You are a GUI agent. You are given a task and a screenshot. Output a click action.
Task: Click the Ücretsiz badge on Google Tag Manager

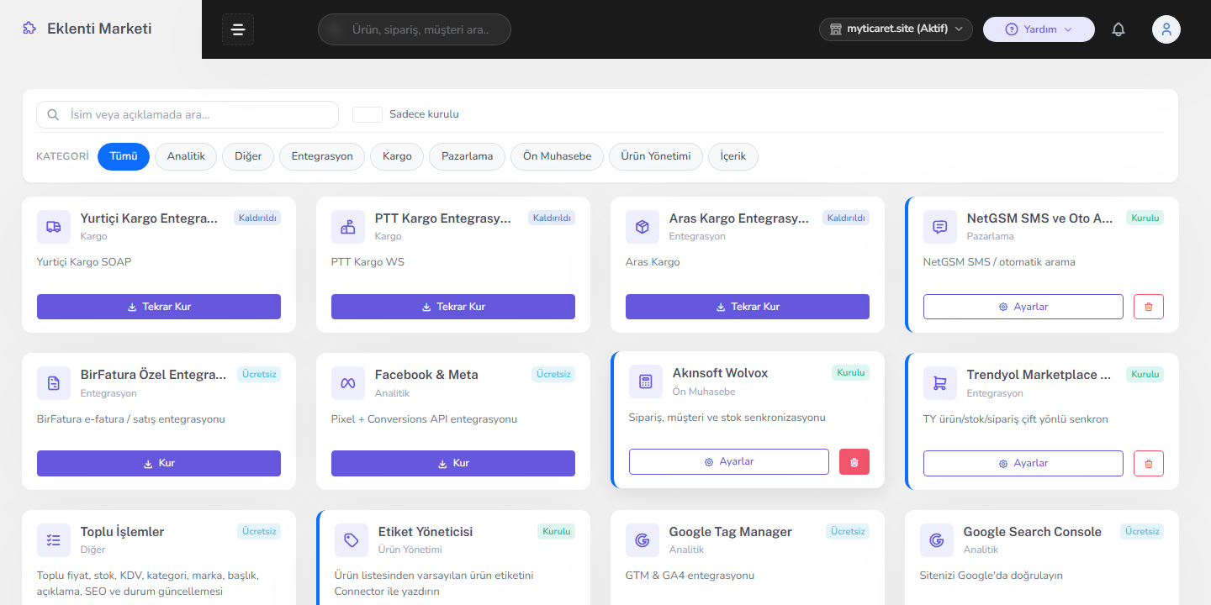(x=848, y=531)
